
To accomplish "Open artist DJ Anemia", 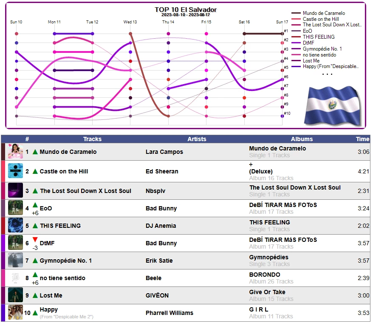I will pyautogui.click(x=161, y=226).
